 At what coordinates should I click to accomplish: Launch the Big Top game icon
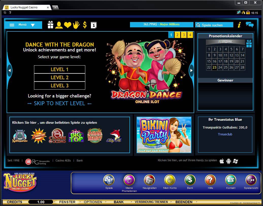pyautogui.click(x=76, y=136)
